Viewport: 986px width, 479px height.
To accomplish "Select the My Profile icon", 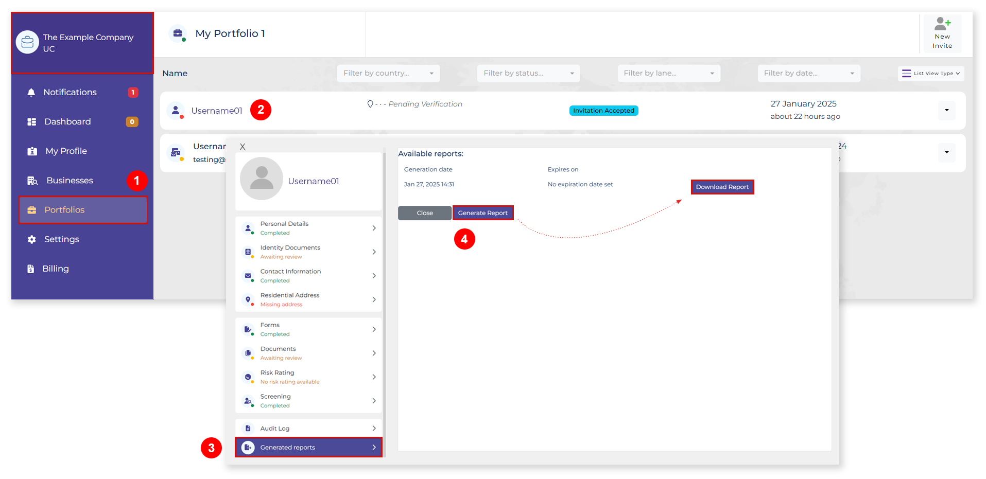I will tap(31, 151).
